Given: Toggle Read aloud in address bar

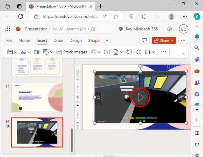Looking at the screenshot, I should click(104, 16).
